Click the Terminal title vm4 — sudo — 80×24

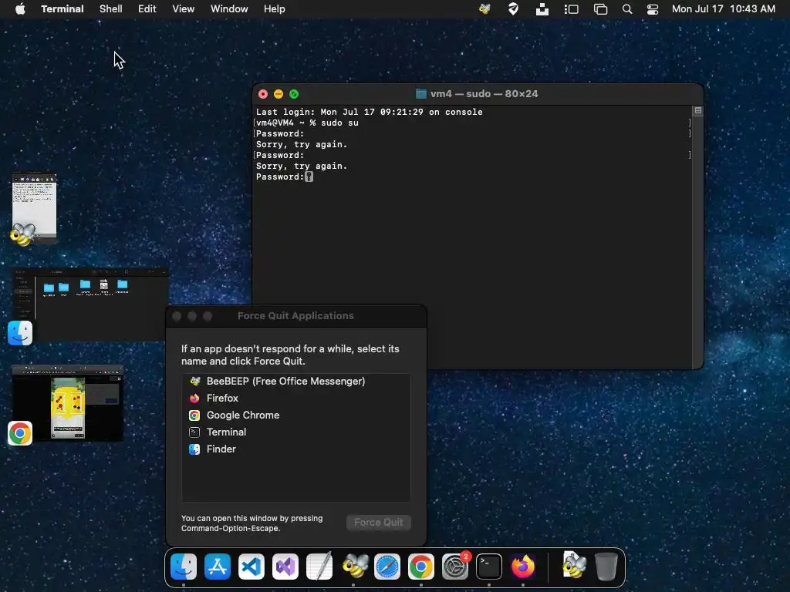[484, 94]
